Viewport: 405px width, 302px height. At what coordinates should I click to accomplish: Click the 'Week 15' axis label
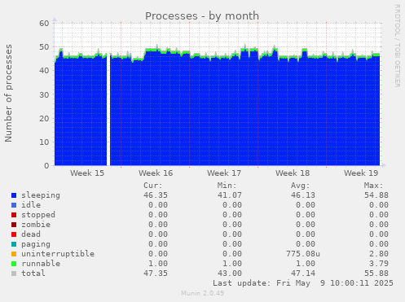click(87, 173)
